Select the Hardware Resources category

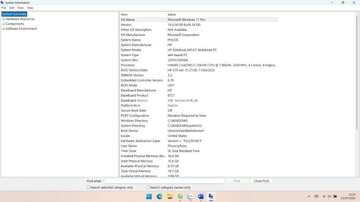click(20, 19)
